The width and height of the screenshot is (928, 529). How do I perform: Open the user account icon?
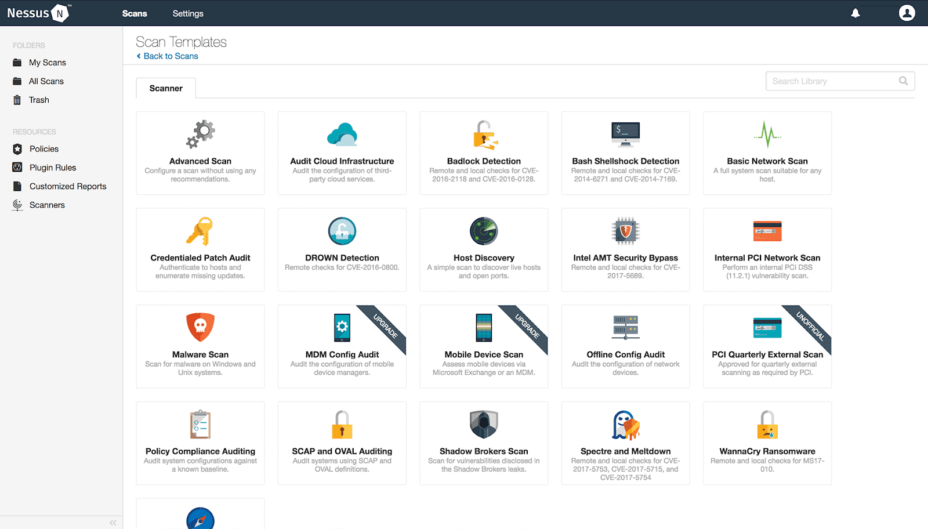[907, 12]
